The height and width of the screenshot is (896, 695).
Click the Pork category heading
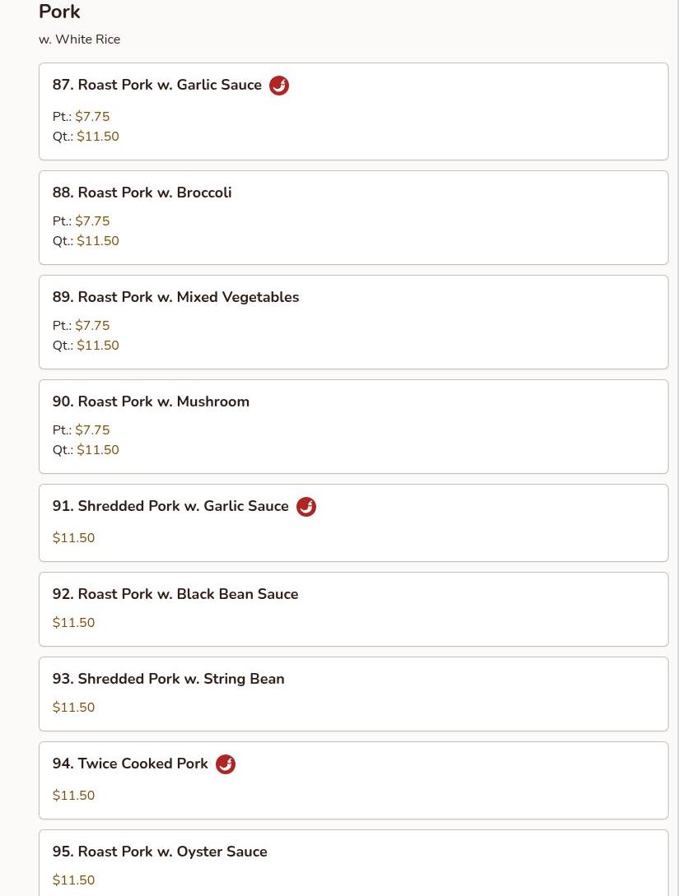[59, 12]
